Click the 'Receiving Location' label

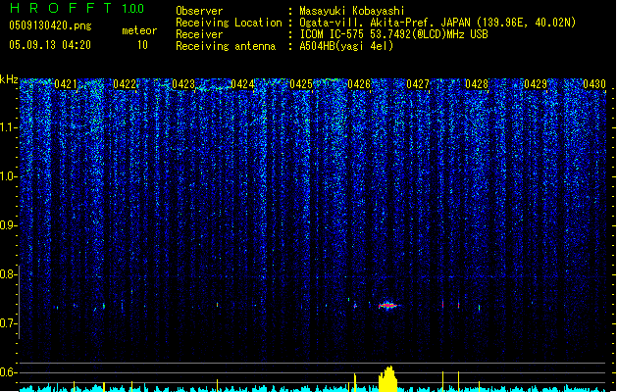coord(229,23)
